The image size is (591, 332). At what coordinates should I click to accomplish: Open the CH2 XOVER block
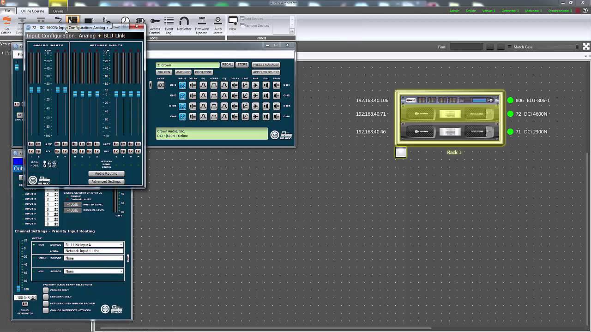[x=214, y=96]
